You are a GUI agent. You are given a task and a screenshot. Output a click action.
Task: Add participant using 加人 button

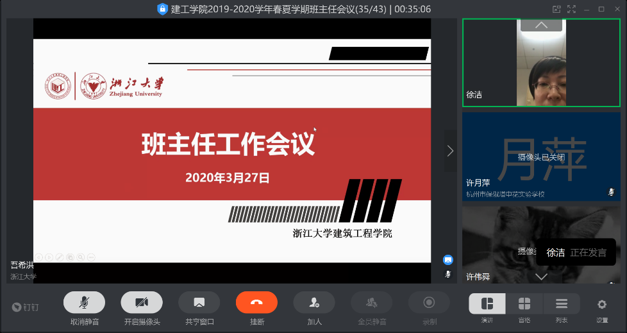point(314,302)
